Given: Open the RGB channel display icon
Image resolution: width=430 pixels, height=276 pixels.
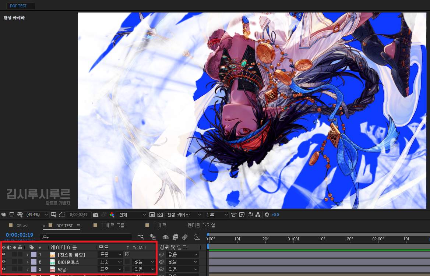Looking at the screenshot, I should [112, 215].
